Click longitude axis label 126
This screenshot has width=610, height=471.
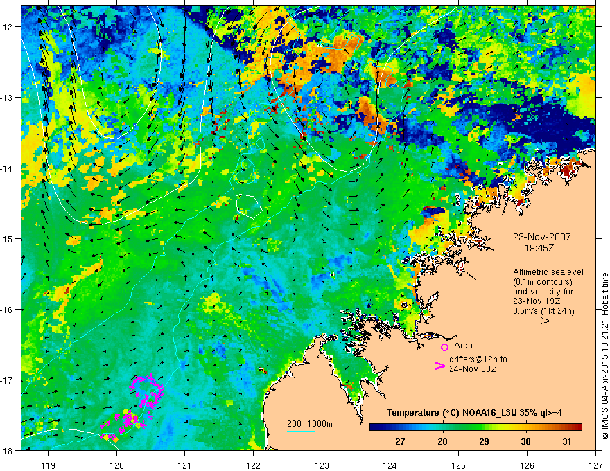(x=527, y=465)
